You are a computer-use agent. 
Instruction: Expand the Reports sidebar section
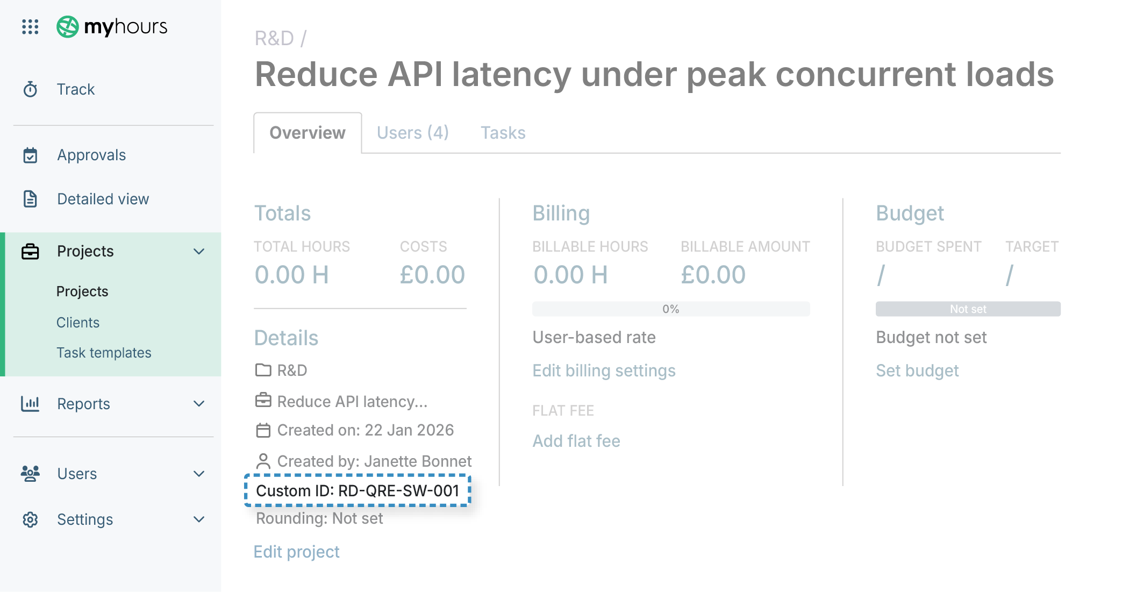point(199,403)
